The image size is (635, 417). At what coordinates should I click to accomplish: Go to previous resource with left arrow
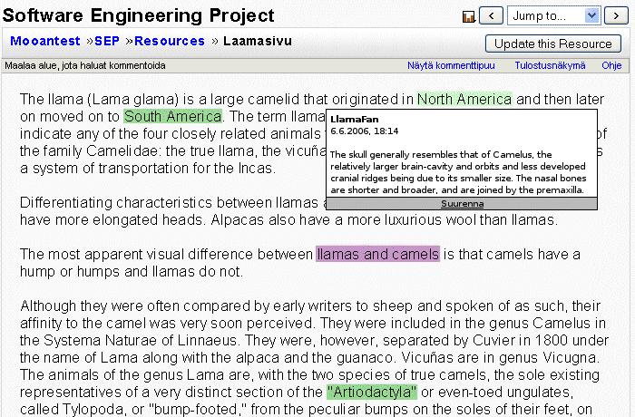point(492,15)
